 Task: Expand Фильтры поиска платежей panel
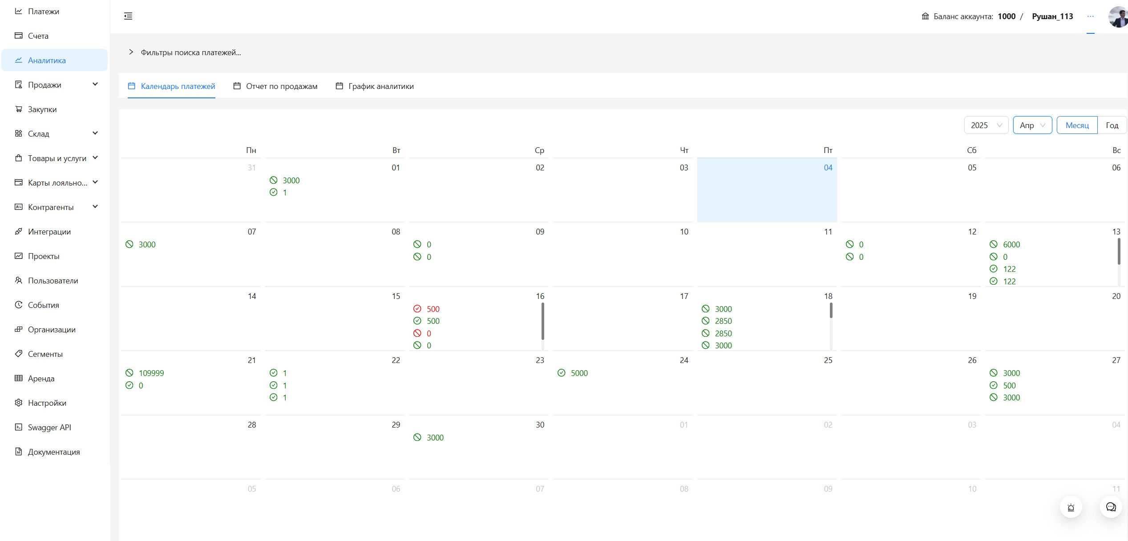point(190,52)
